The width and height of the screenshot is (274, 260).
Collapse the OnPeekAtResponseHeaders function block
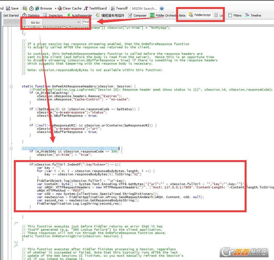[11, 87]
